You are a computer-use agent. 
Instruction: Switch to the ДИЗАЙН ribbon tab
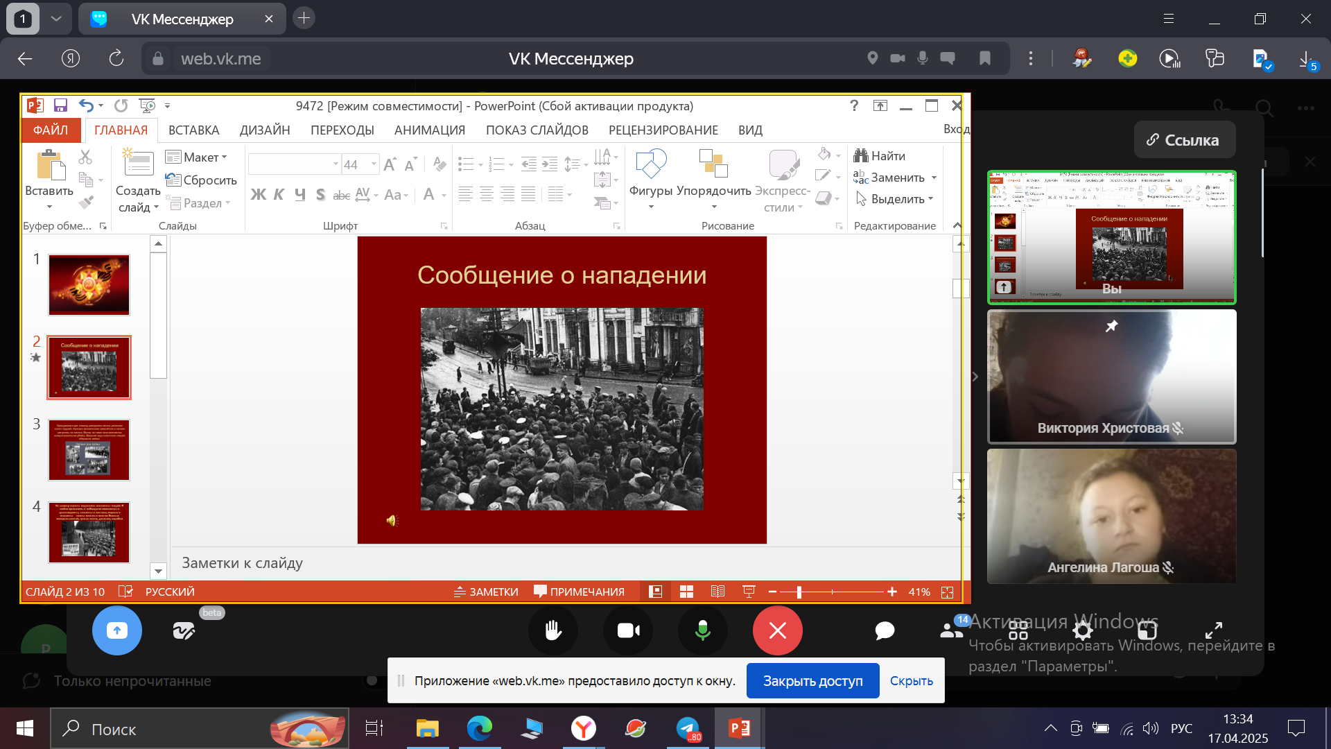point(265,130)
